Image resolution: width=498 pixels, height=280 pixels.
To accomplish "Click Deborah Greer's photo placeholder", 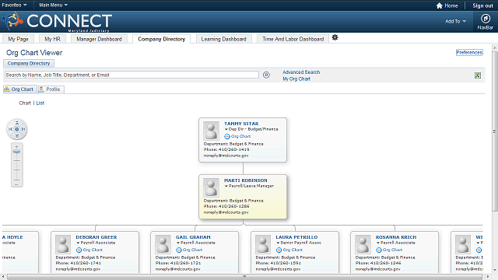I will click(x=63, y=244).
